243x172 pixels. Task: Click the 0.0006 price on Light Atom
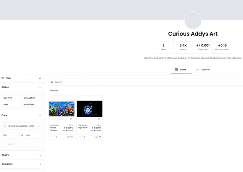click(x=96, y=128)
